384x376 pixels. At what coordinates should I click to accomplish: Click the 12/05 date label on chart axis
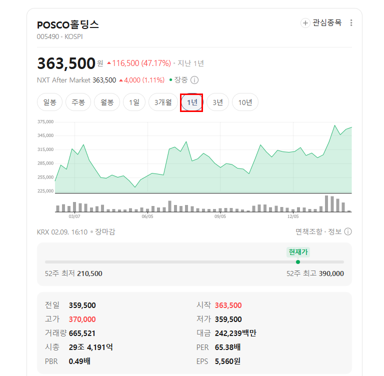pyautogui.click(x=293, y=216)
